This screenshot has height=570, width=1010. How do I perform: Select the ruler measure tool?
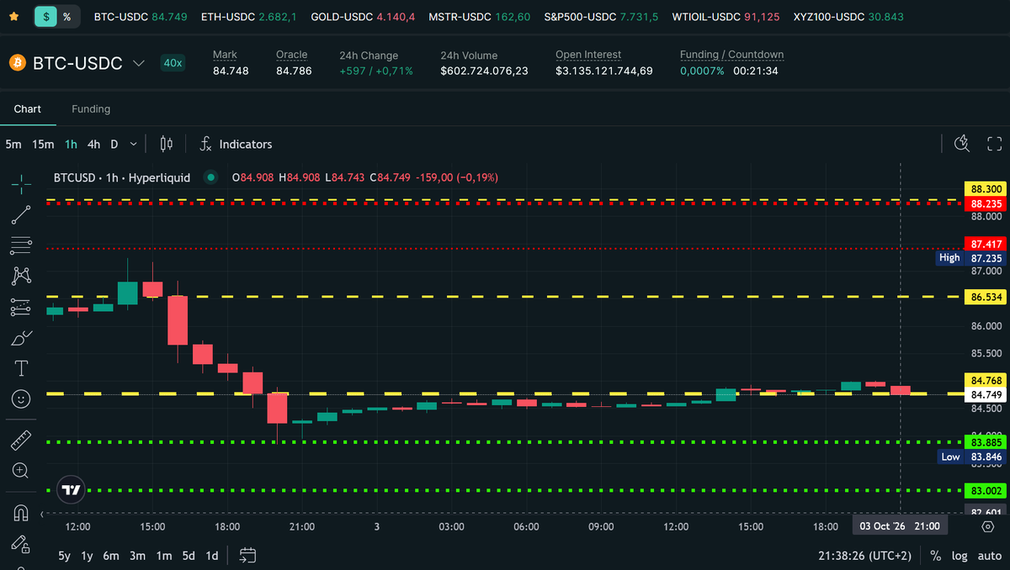point(21,440)
